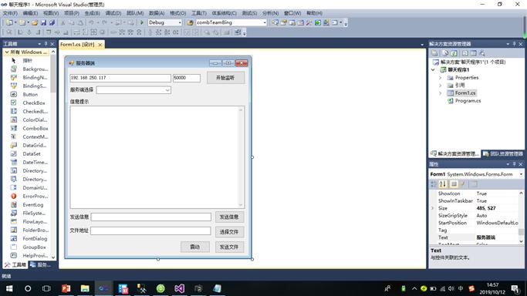Expand the Form1.cs node in solution explorer
Screen dimensions: 527x296
pyautogui.click(x=441, y=93)
